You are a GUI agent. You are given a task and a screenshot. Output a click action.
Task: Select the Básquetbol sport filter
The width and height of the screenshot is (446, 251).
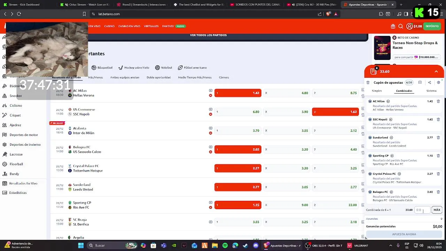coord(102,68)
